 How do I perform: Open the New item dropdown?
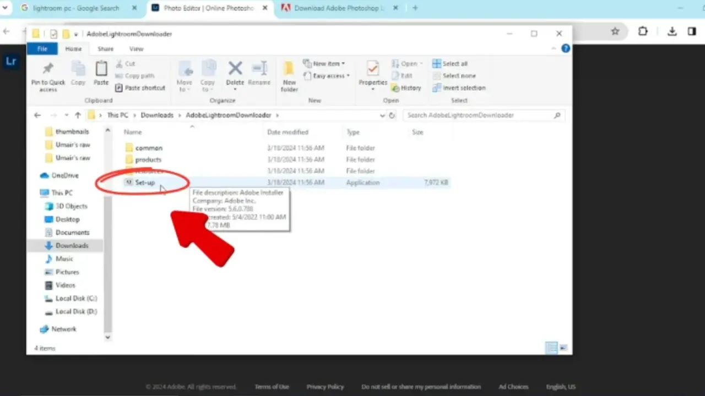324,64
